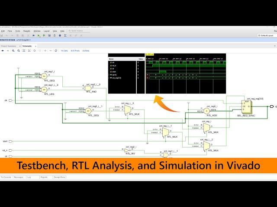Viewport: 277px width, 207px height.
Task: Select the cnt_reg0_i__1 RTL_GEQ comparator cell
Action: point(88,111)
